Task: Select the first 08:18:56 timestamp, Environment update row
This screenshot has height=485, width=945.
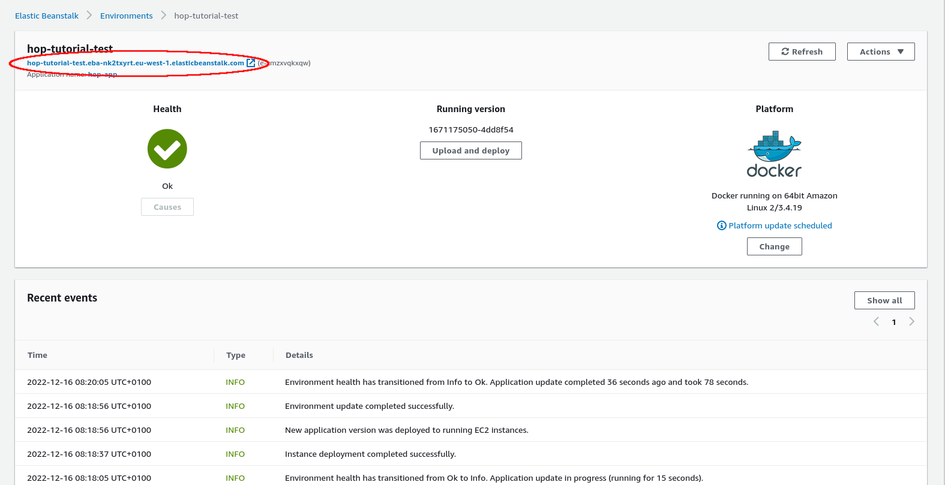Action: click(x=89, y=406)
